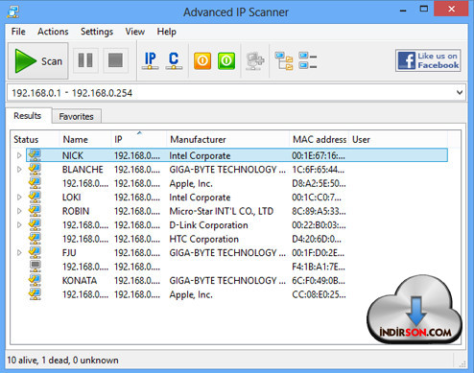This screenshot has height=373, width=474.
Task: Open the File menu
Action: [18, 32]
